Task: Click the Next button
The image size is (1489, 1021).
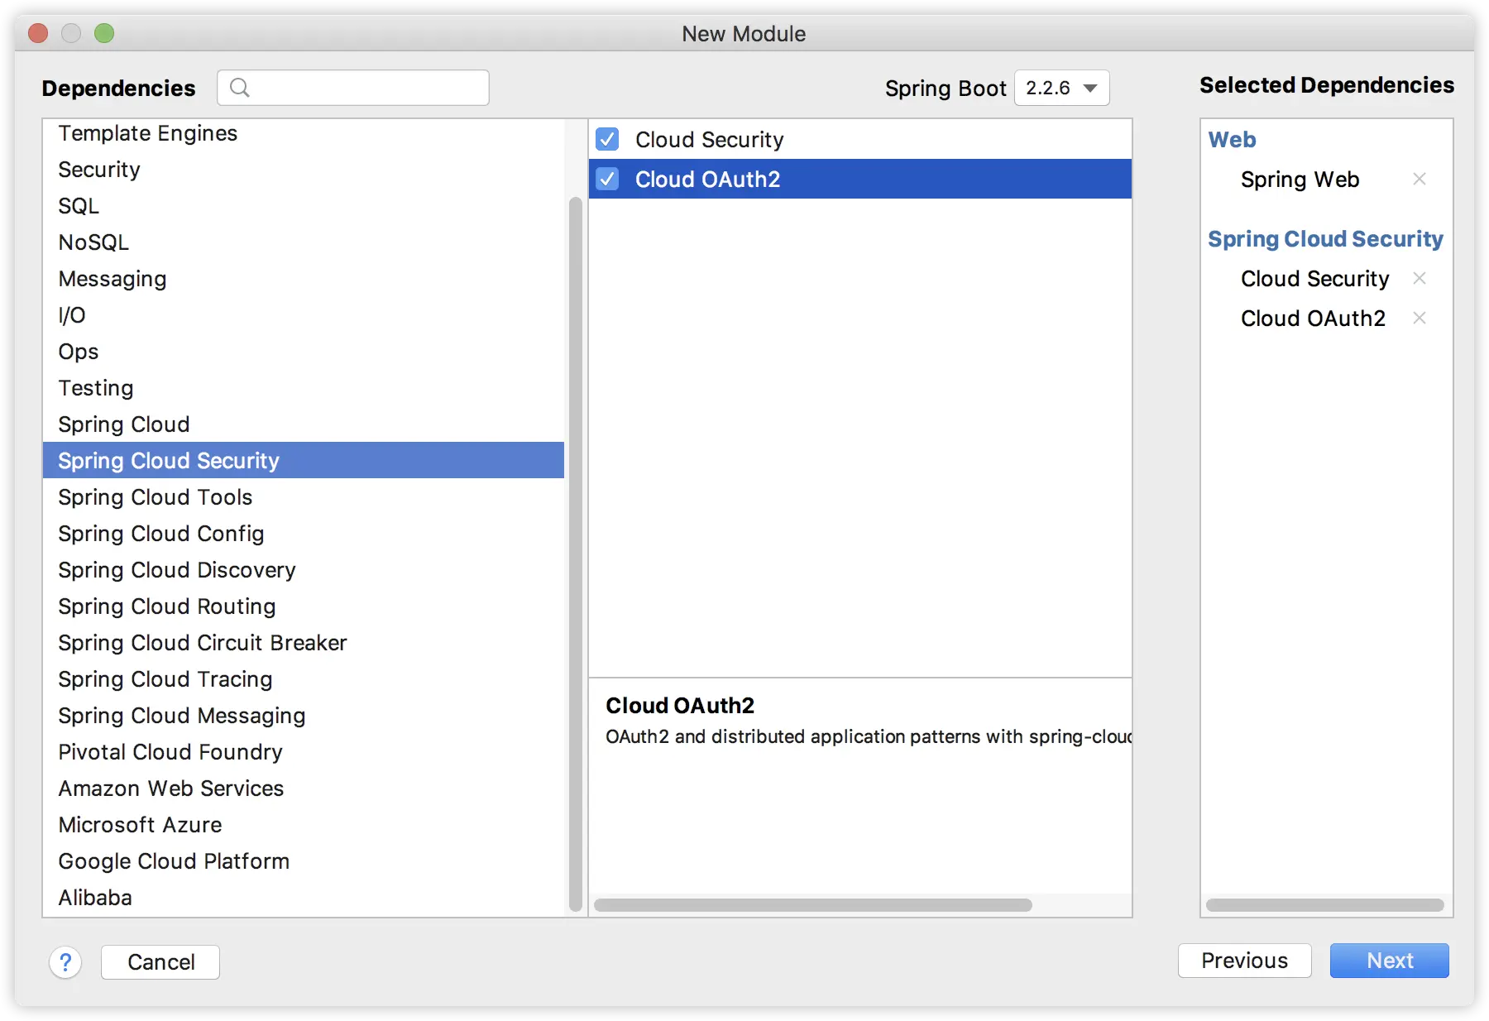Action: click(1389, 961)
